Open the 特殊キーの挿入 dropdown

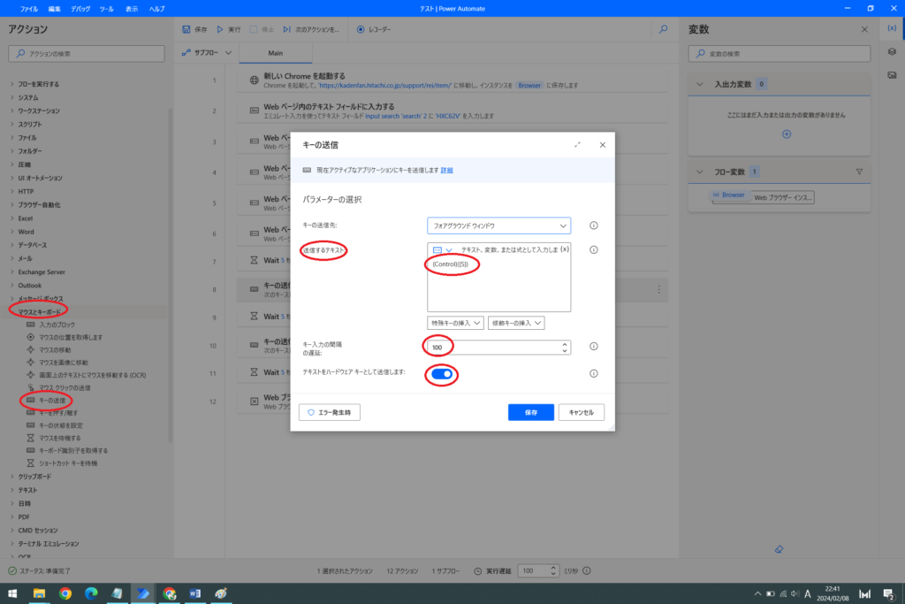tap(456, 324)
